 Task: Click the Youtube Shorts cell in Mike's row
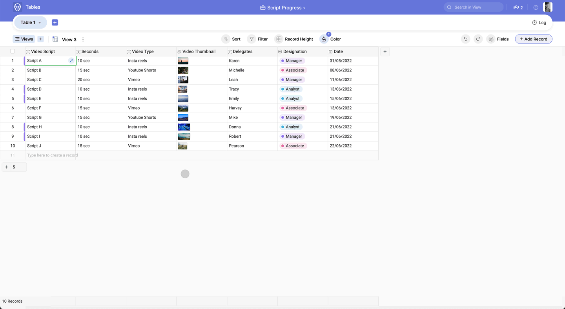[151, 117]
